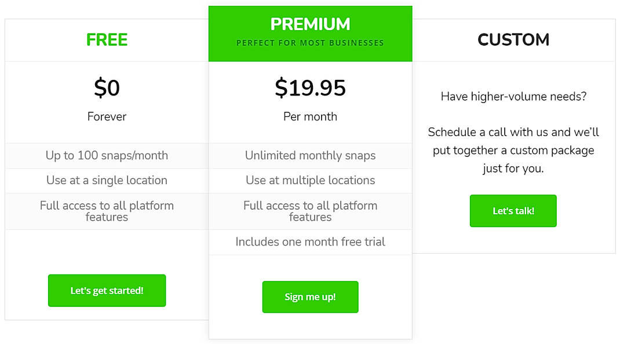
Task: Click Premium plan's "Full access" features row
Action: (x=310, y=211)
